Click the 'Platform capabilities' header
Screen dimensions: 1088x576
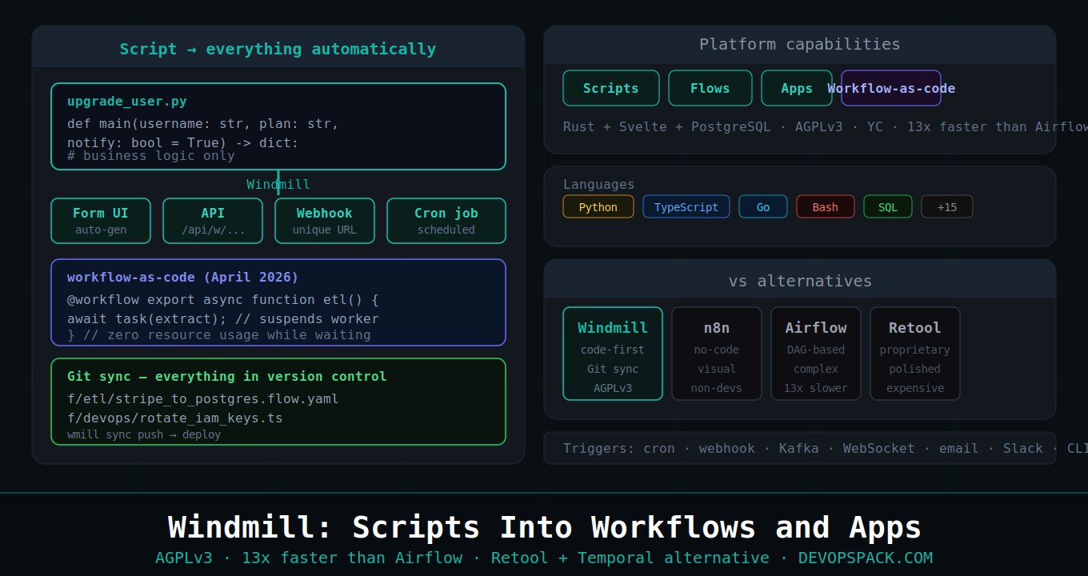(800, 44)
